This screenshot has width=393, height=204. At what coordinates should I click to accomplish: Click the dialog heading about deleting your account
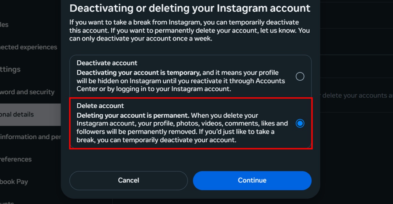coord(189,8)
